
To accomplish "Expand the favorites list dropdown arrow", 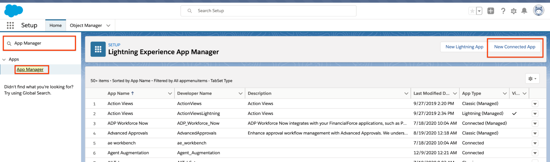I will point(479,11).
